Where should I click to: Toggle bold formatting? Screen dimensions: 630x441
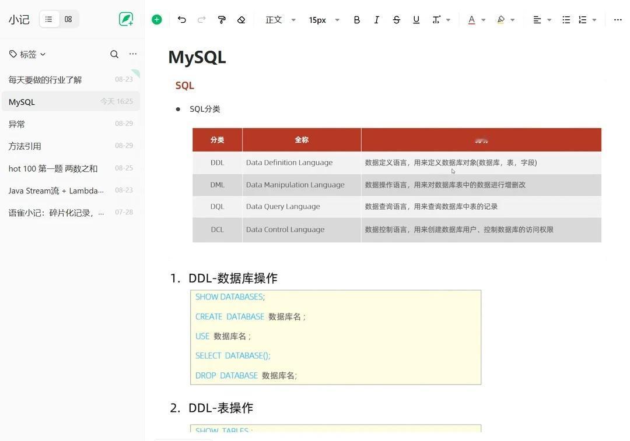click(x=357, y=20)
